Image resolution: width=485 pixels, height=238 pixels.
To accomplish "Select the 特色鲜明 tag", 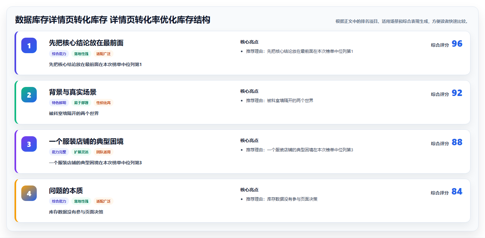I will 59,103.
